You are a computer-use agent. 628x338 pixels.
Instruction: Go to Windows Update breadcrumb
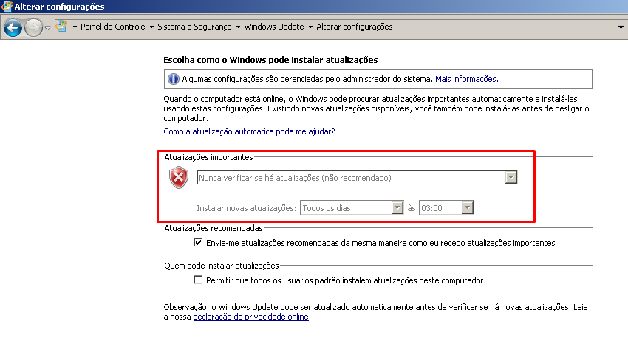pyautogui.click(x=274, y=27)
